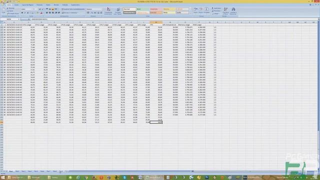Toggle bold formatting
Screen dimensions: 320x180
[22, 13]
